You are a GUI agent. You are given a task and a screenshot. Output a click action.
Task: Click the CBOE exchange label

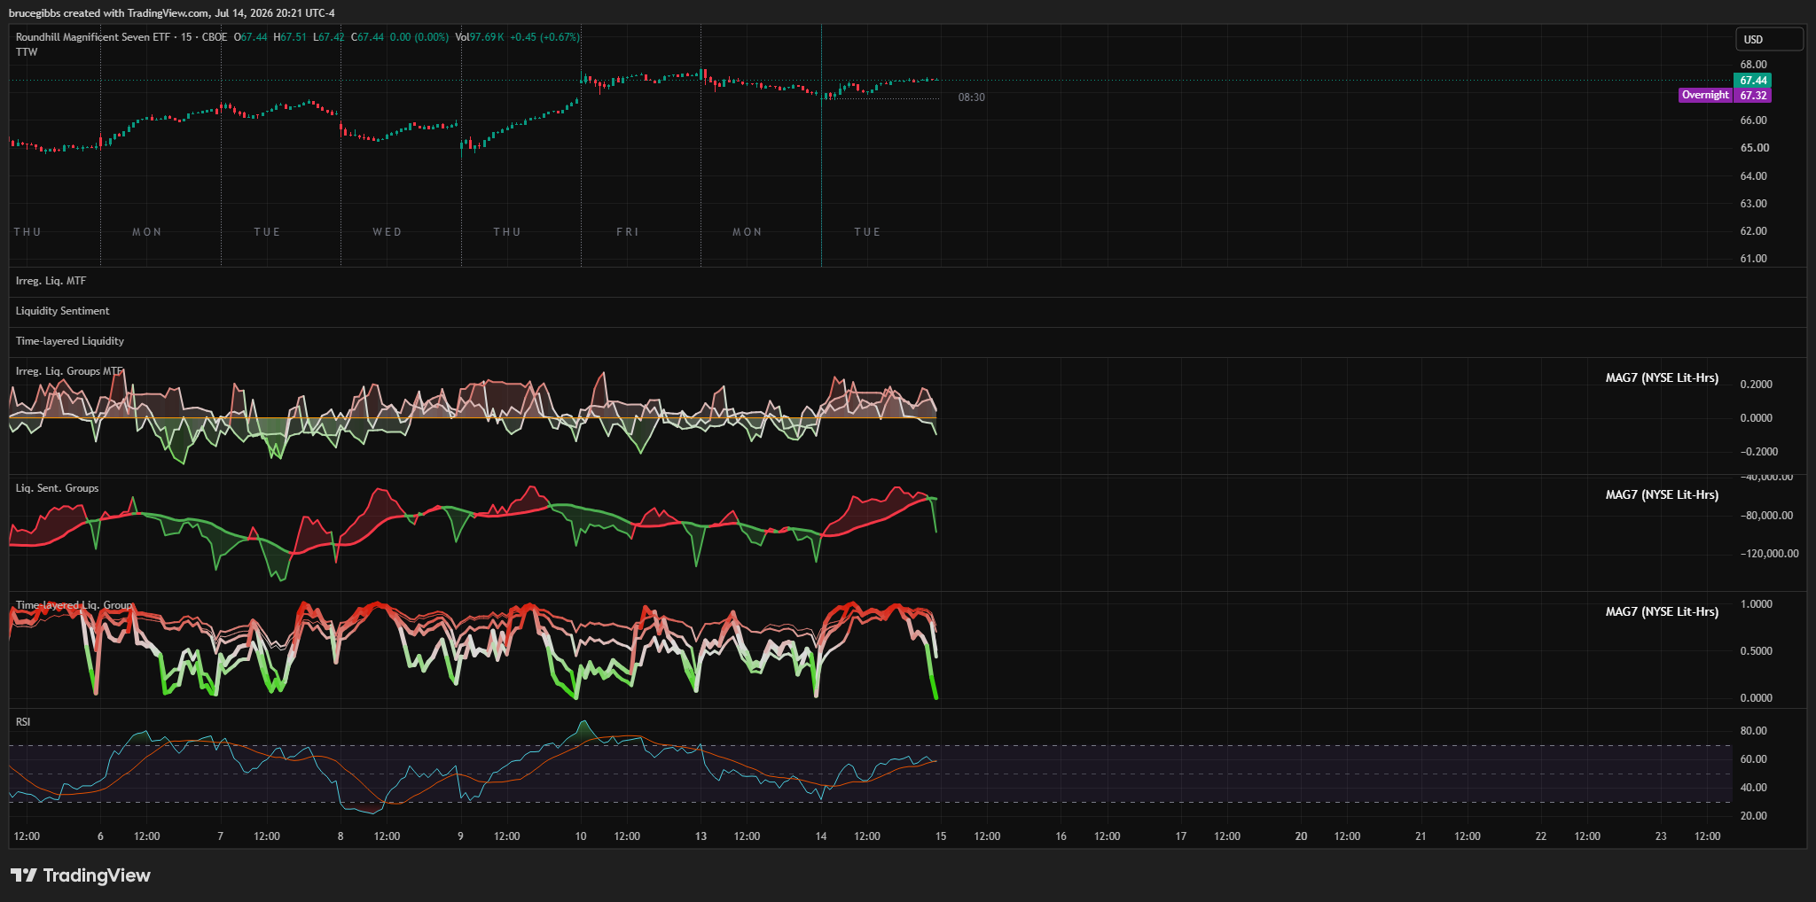pyautogui.click(x=215, y=37)
